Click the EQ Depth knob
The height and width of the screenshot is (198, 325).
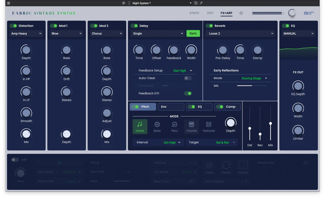pyautogui.click(x=298, y=86)
